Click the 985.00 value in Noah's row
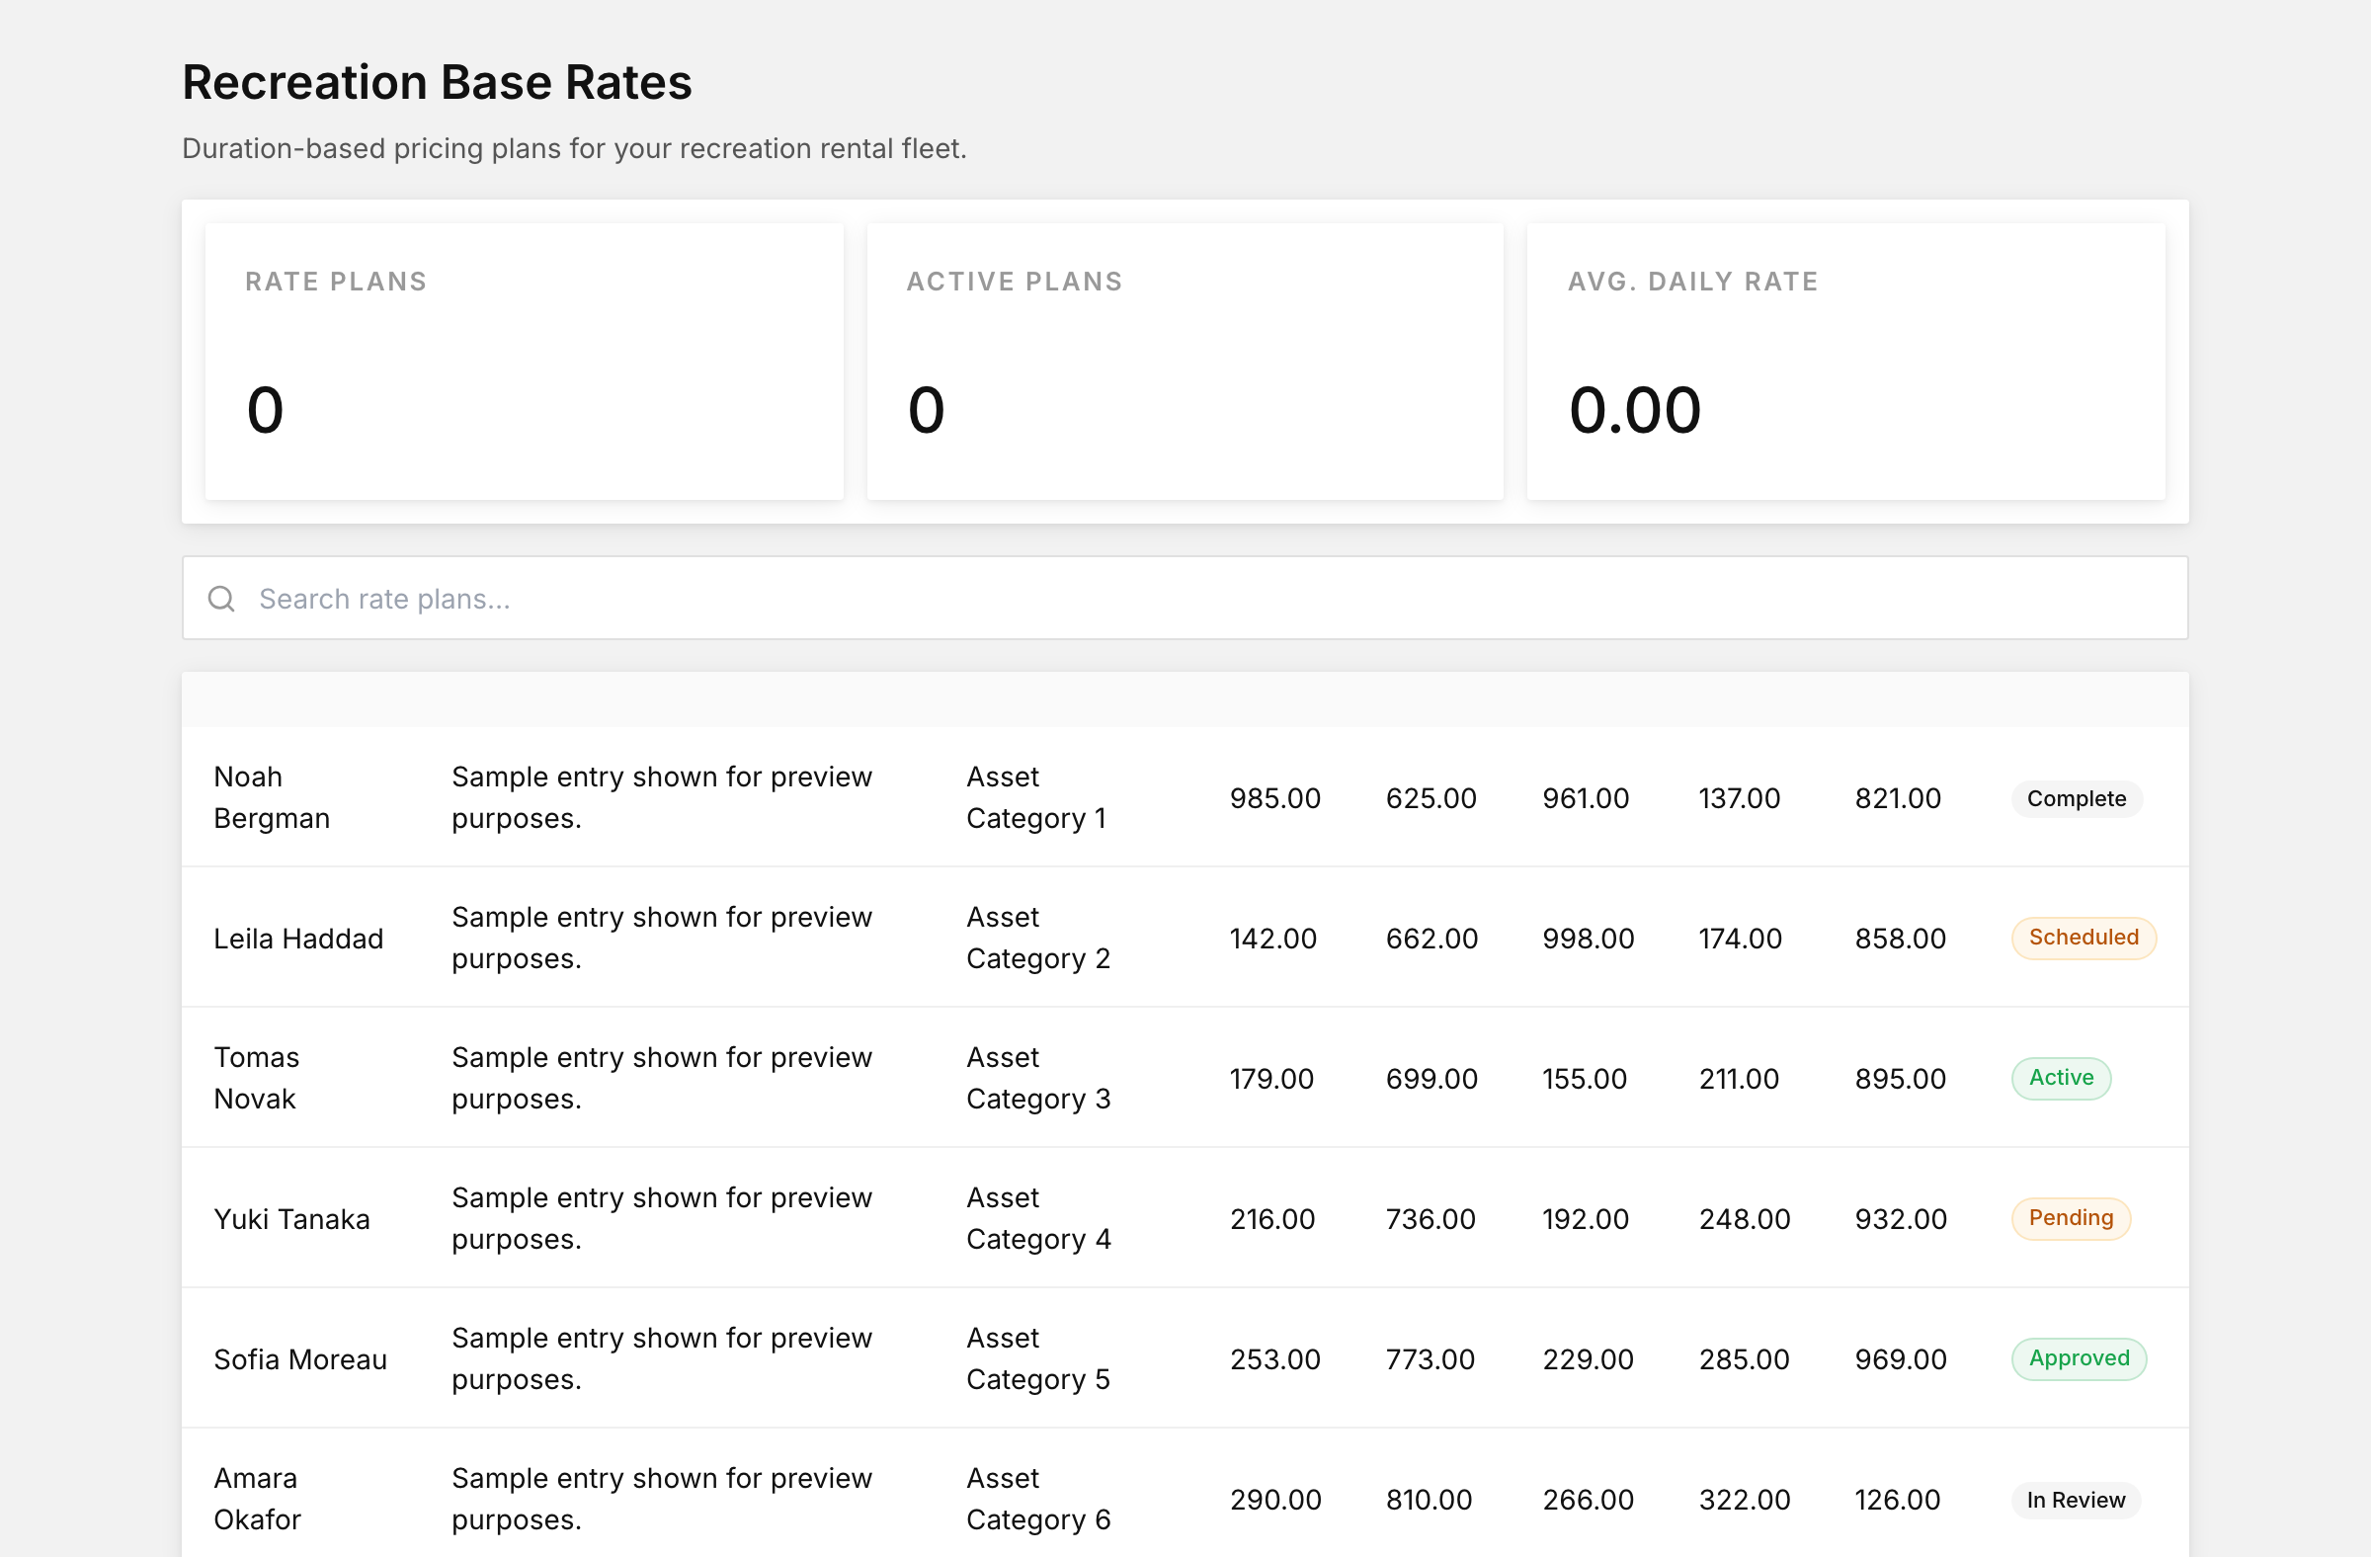 1275,799
